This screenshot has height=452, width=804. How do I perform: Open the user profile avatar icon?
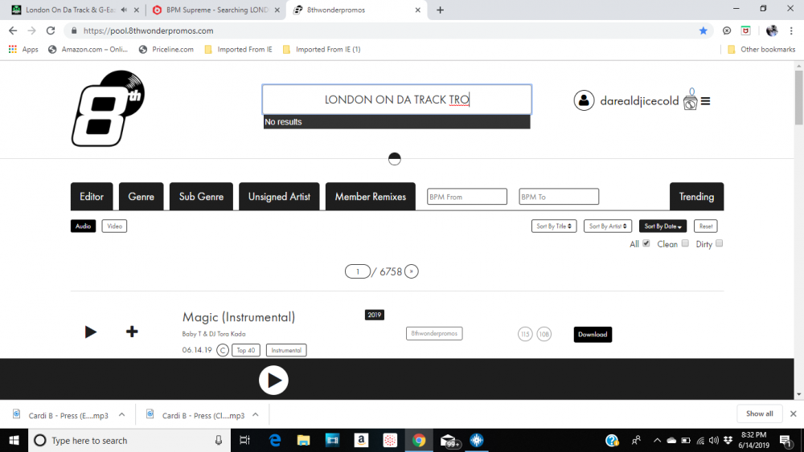(x=584, y=100)
